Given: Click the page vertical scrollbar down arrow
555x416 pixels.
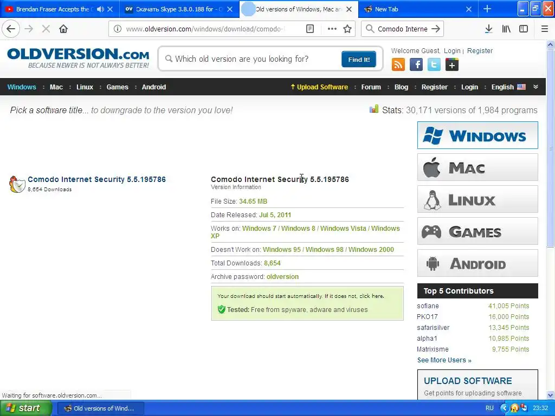Looking at the screenshot, I should click(x=551, y=395).
